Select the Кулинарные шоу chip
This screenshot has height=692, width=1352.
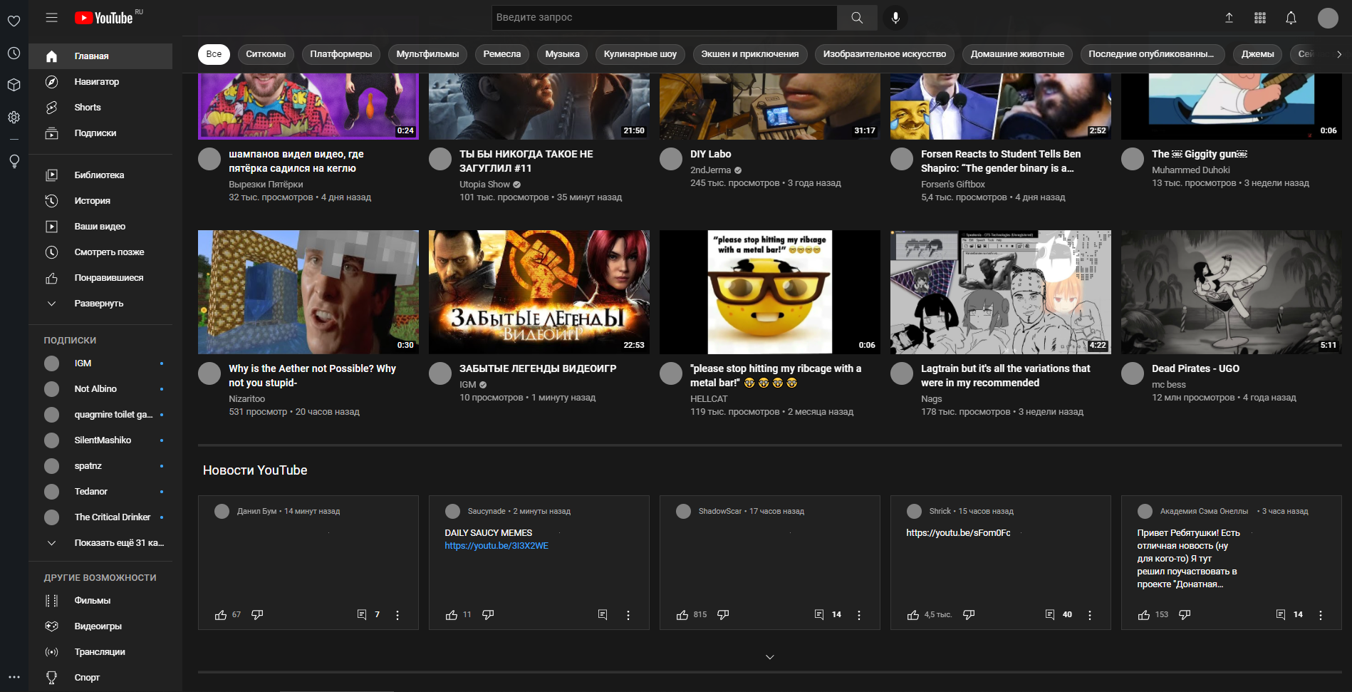click(640, 54)
